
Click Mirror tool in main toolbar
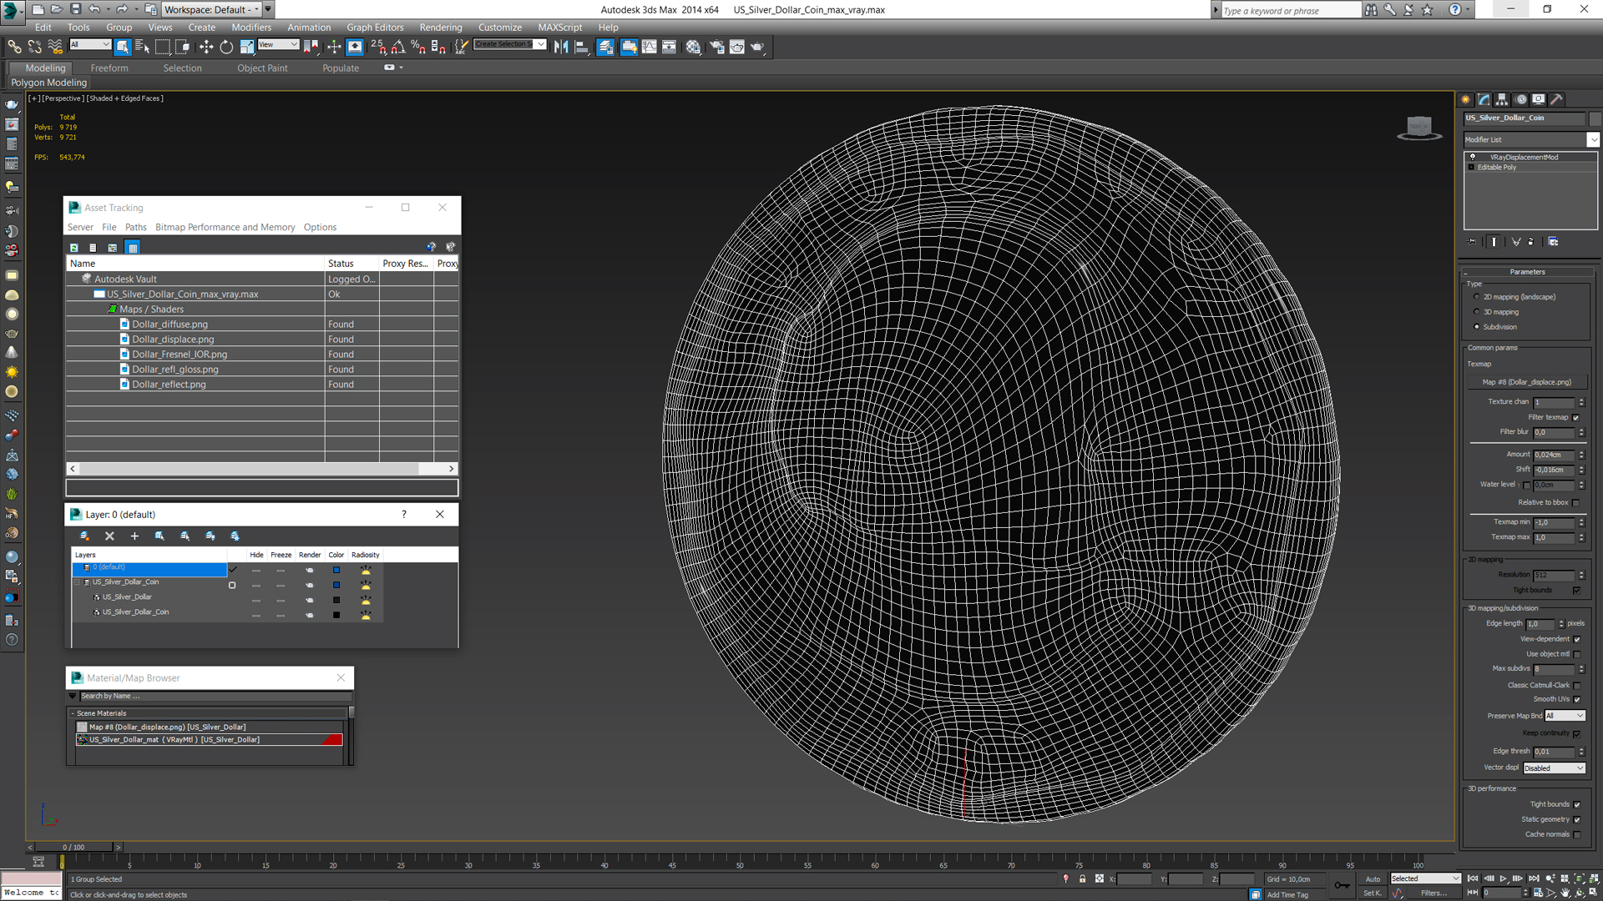coord(561,47)
